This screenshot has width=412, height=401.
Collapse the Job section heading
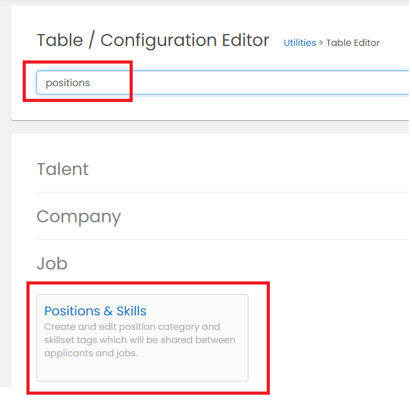[52, 263]
